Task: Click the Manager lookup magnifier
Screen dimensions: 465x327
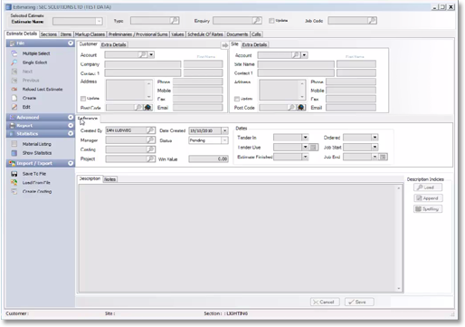Action: click(150, 139)
